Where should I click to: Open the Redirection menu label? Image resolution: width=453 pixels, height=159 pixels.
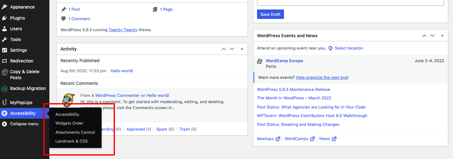point(22,61)
